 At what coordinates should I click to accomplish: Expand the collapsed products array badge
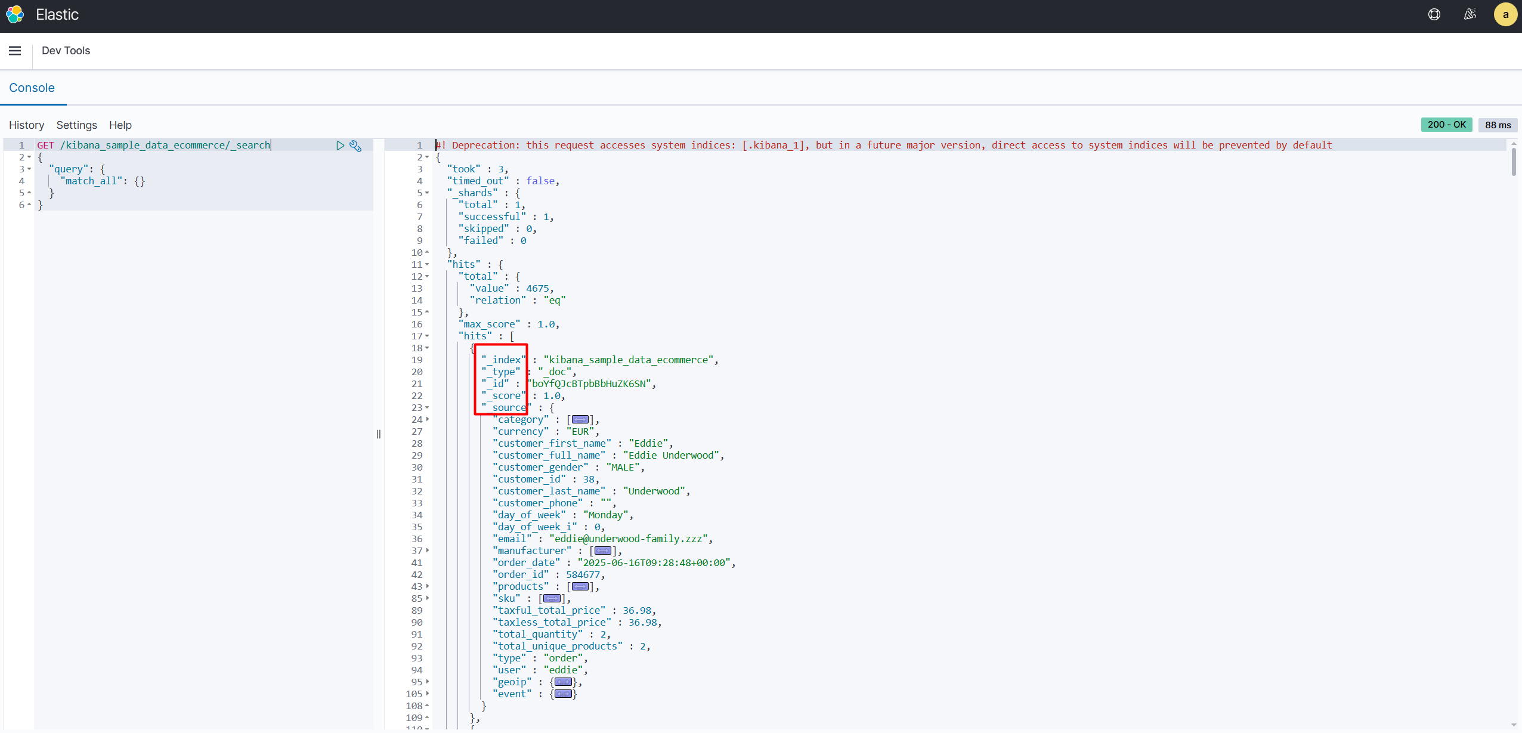pyautogui.click(x=580, y=587)
